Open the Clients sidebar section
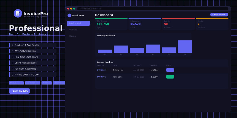This screenshot has width=237, height=118. [x=72, y=36]
